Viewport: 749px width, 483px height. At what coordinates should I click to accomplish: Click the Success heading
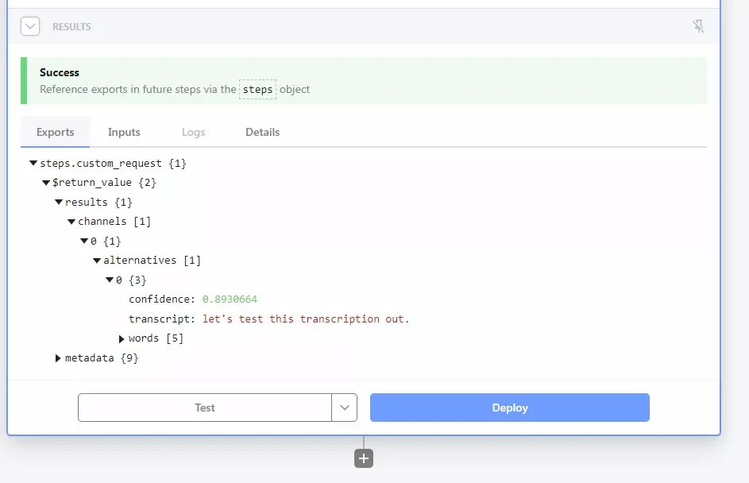60,72
